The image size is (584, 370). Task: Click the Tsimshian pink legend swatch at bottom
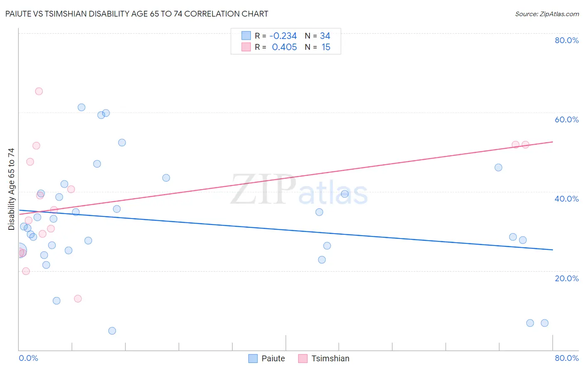(303, 358)
